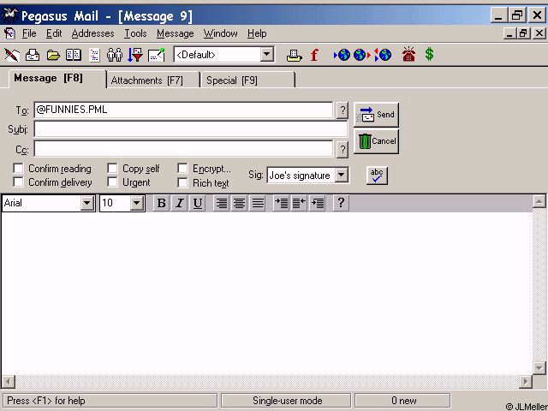This screenshot has height=411, width=548.
Task: Enable the Confirm delivery checkbox
Action: pyautogui.click(x=18, y=182)
